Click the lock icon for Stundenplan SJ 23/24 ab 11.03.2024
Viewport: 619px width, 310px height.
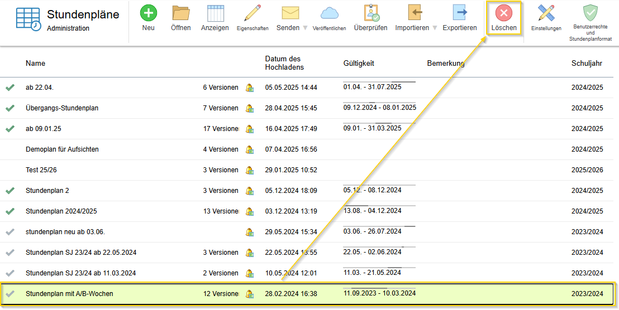coord(250,273)
